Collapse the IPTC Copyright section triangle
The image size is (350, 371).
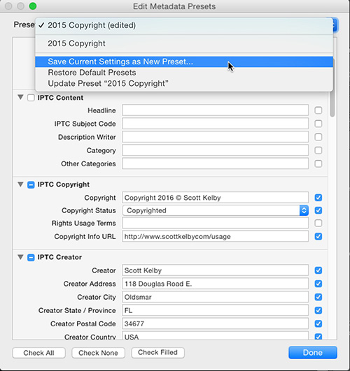click(20, 184)
